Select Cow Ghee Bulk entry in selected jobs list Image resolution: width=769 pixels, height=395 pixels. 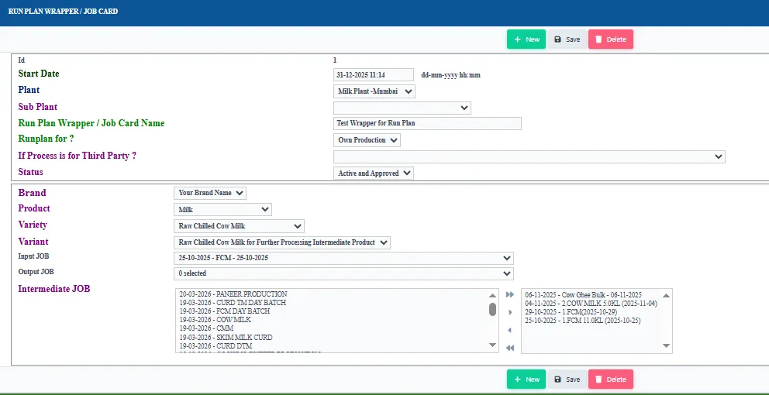point(583,295)
